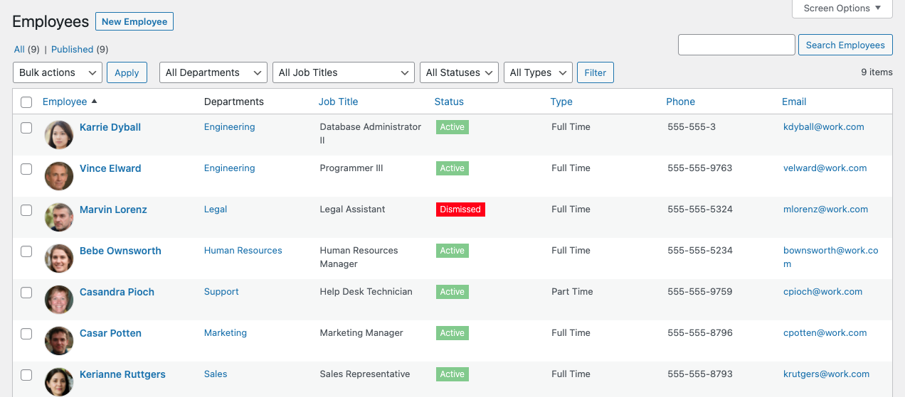The height and width of the screenshot is (397, 905).
Task: Expand the Screen Options tab
Action: point(842,9)
